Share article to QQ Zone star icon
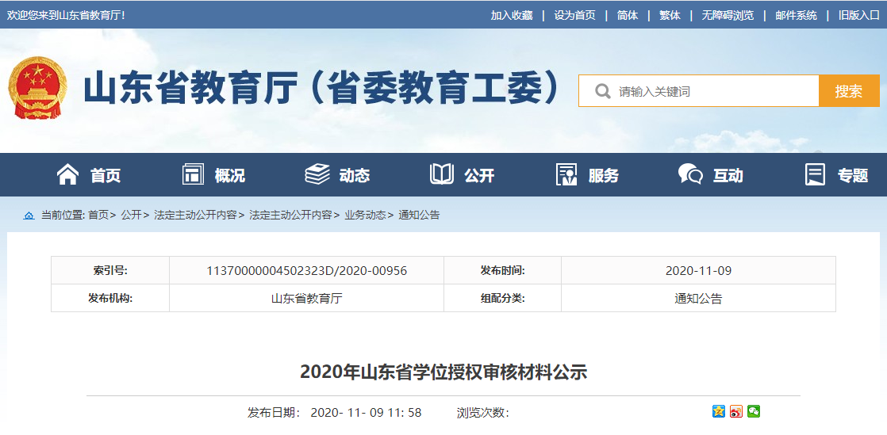This screenshot has height=435, width=887. click(x=719, y=411)
